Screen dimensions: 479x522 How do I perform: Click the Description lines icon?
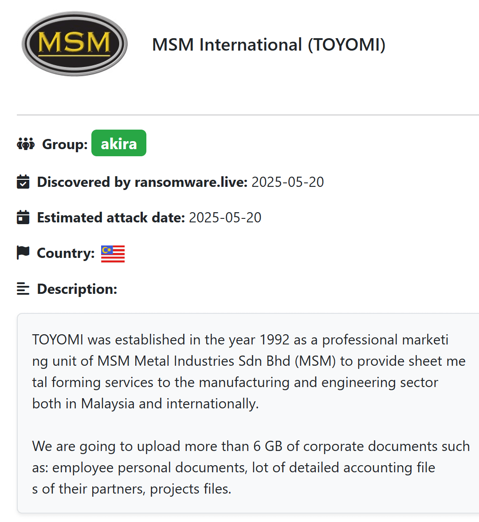point(23,289)
